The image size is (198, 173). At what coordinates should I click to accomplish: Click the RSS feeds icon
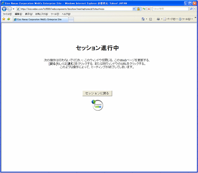150,19
